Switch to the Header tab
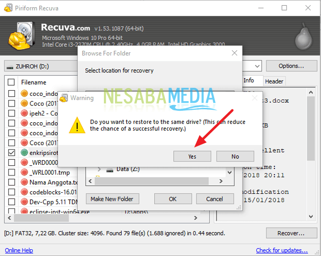This screenshot has width=321, height=256. point(274,81)
